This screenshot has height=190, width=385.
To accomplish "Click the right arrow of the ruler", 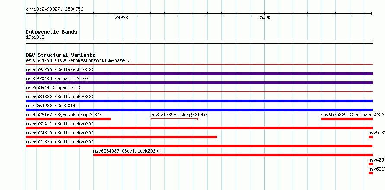I will 371,13.
